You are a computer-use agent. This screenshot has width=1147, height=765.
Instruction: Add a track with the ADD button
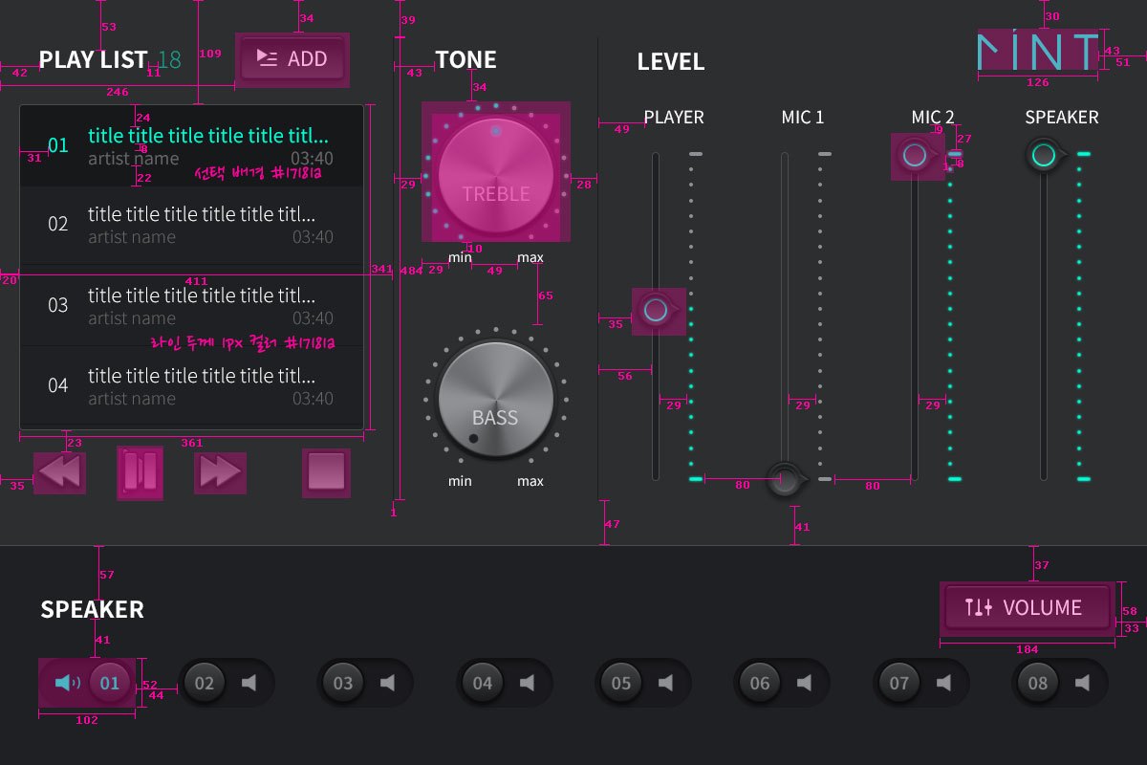coord(292,59)
